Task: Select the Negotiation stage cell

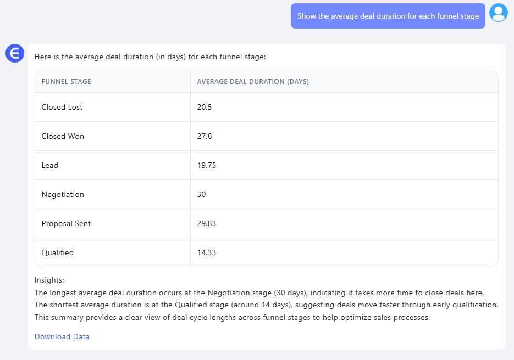Action: (x=63, y=195)
